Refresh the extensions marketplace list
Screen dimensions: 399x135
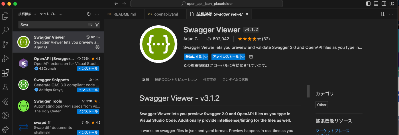tap(89, 14)
